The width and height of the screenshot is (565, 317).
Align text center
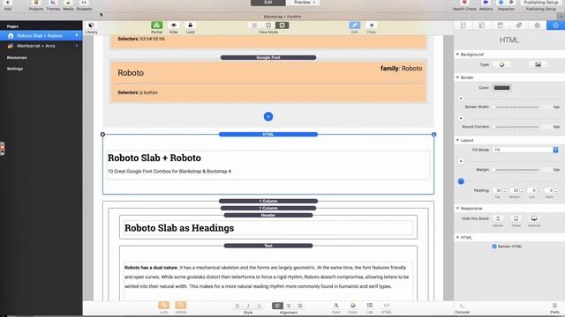coord(289,306)
